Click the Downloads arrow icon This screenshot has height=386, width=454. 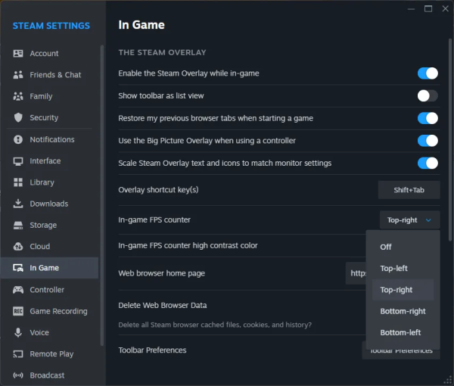(18, 204)
